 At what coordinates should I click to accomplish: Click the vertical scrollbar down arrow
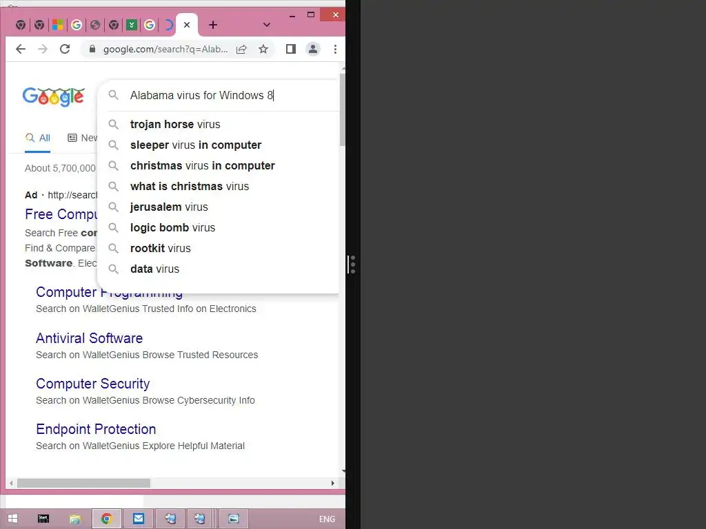343,471
